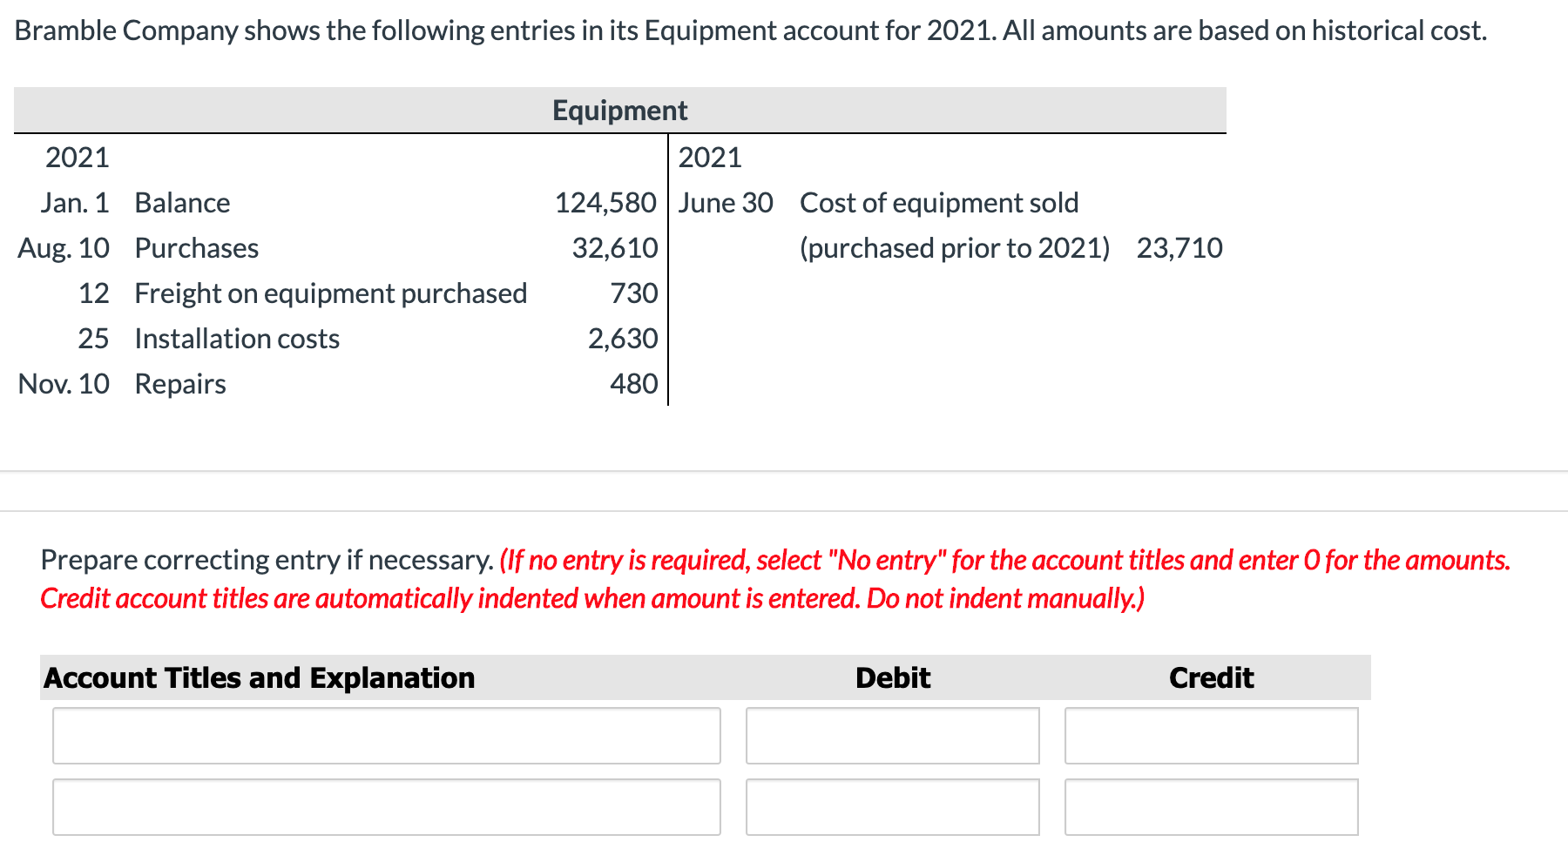Click the Purchases amount 32,610
The image size is (1568, 862).
tap(615, 248)
